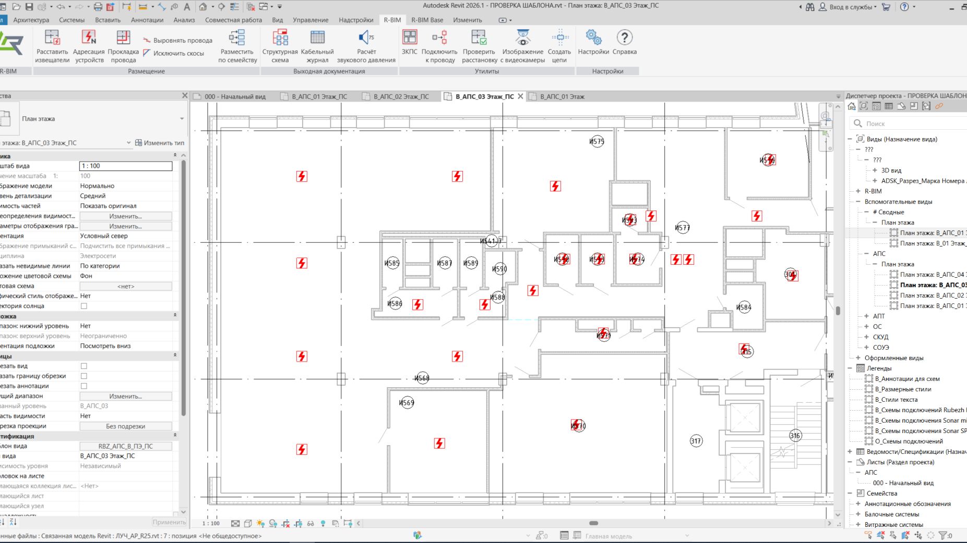Open the Адресация устройств tool
Viewport: 967px width, 543px height.
[x=89, y=46]
